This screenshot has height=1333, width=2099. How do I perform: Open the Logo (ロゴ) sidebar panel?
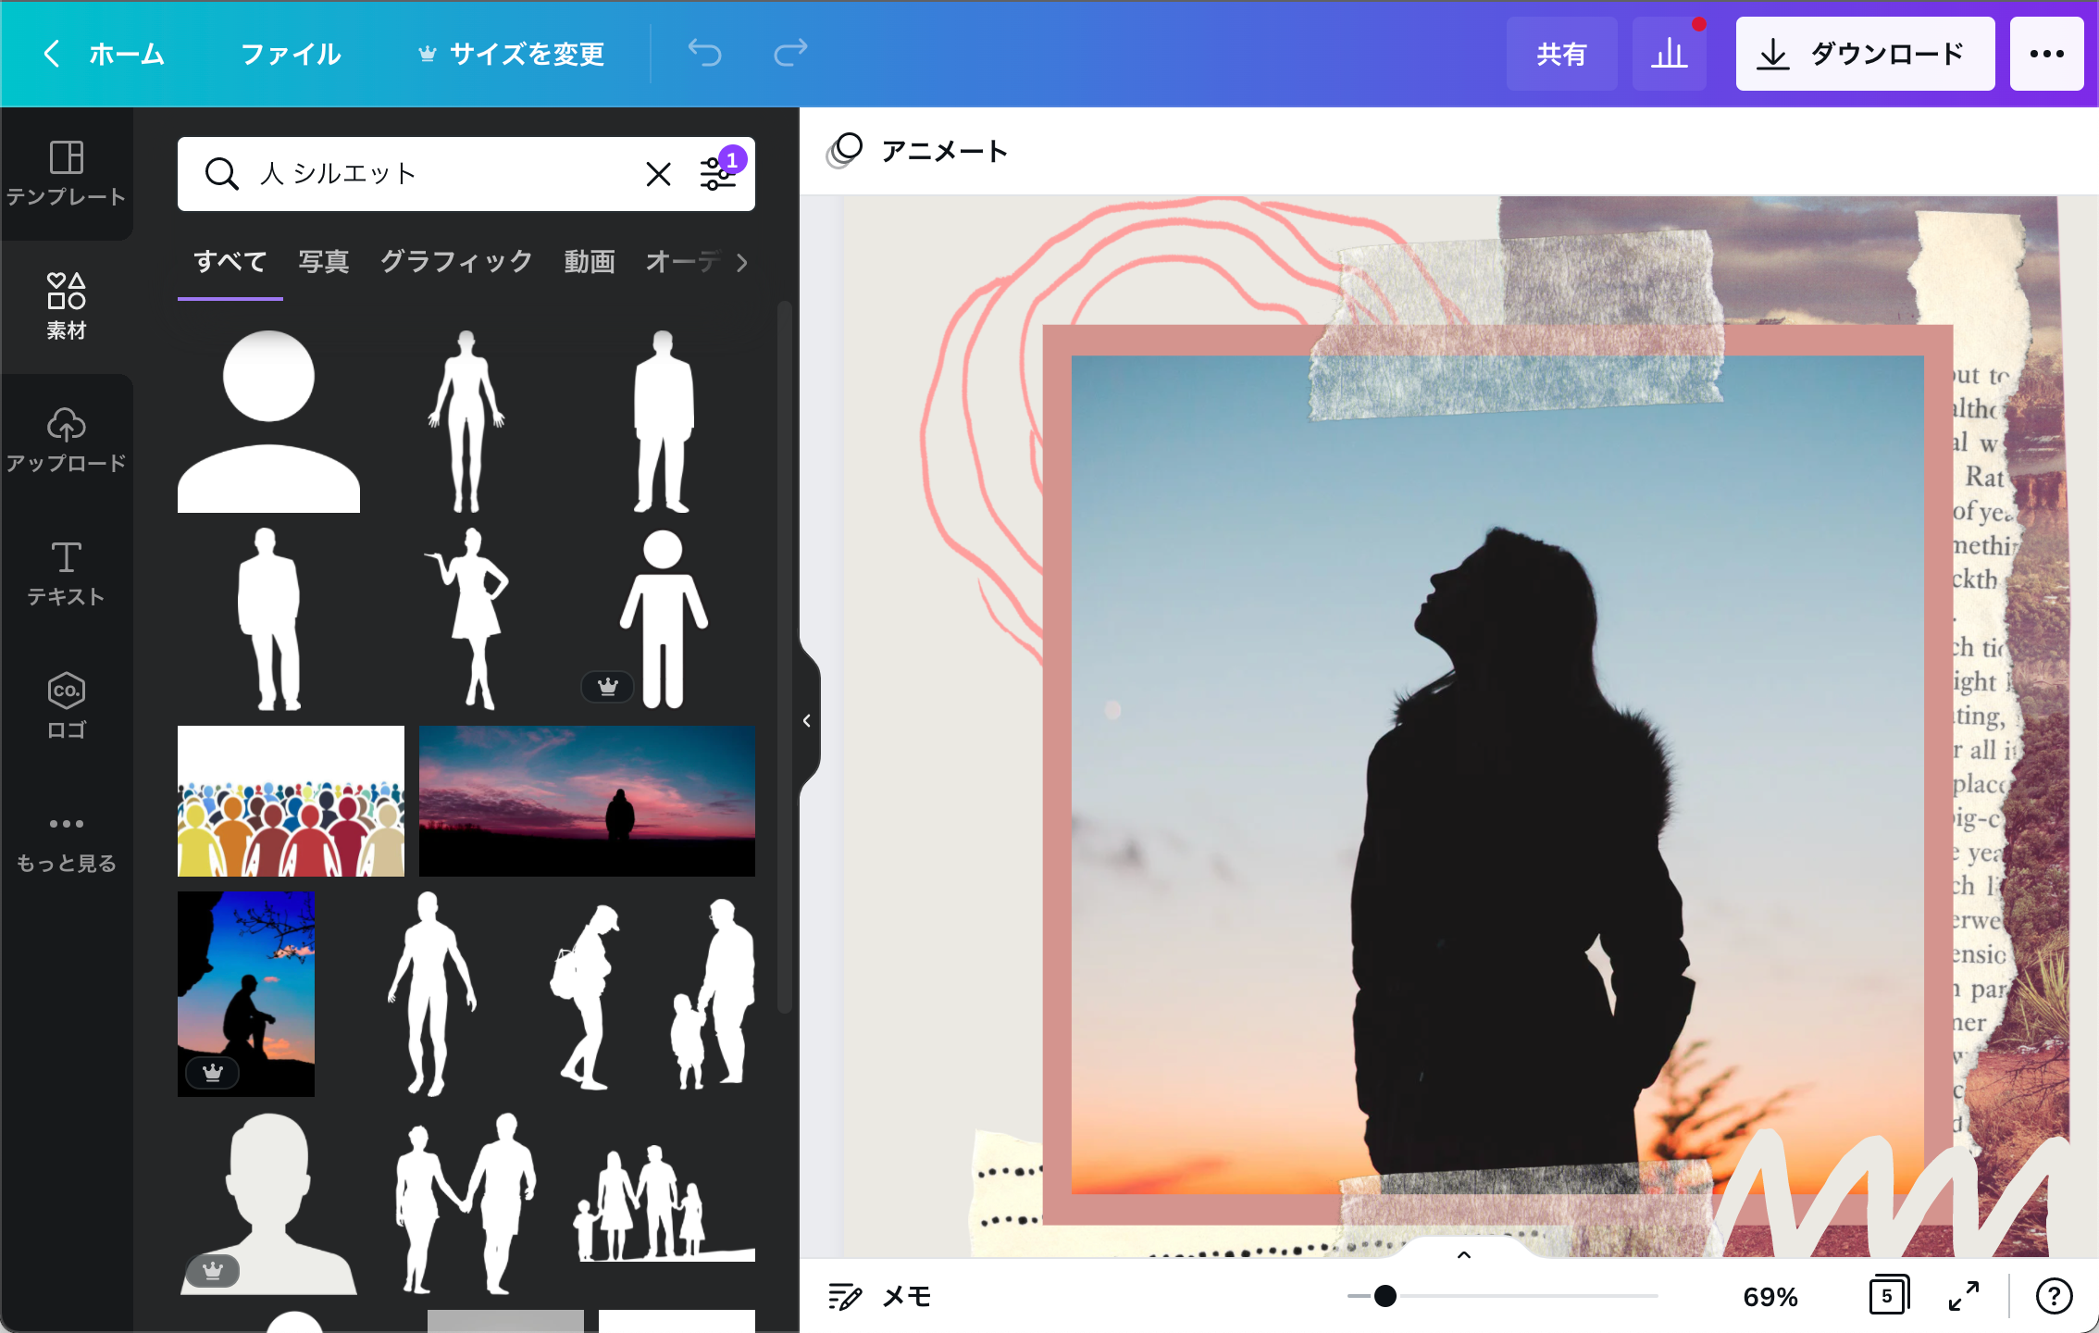click(x=66, y=705)
